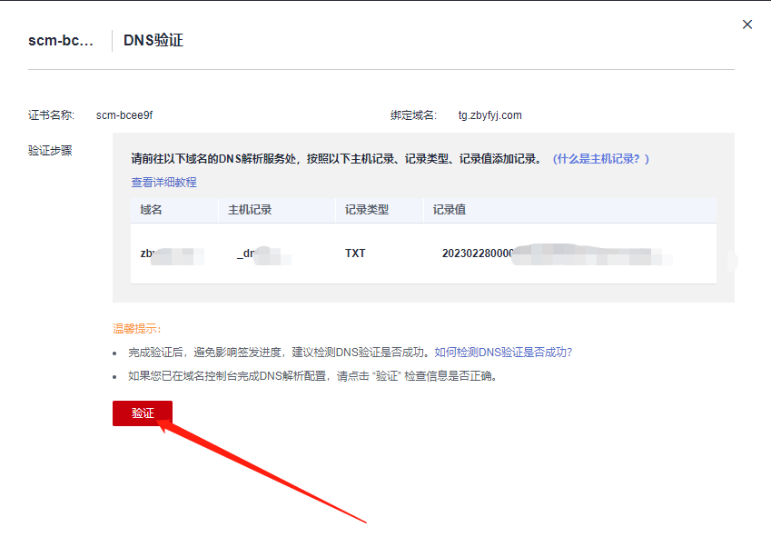This screenshot has width=771, height=557.
Task: Open 如何检测DNS验证是否成功? link
Action: (503, 353)
